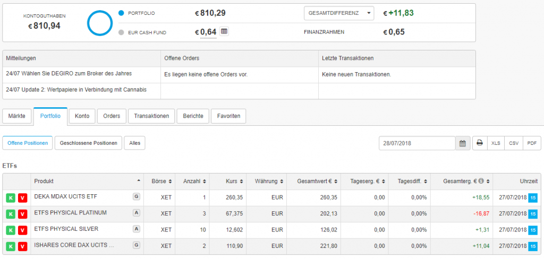
Task: Click the print icon button
Action: 479,143
